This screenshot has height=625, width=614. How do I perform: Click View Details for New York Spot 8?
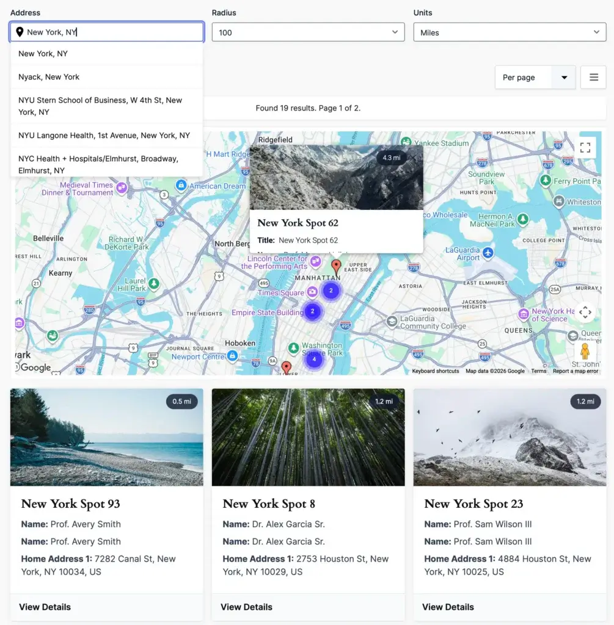click(x=246, y=607)
